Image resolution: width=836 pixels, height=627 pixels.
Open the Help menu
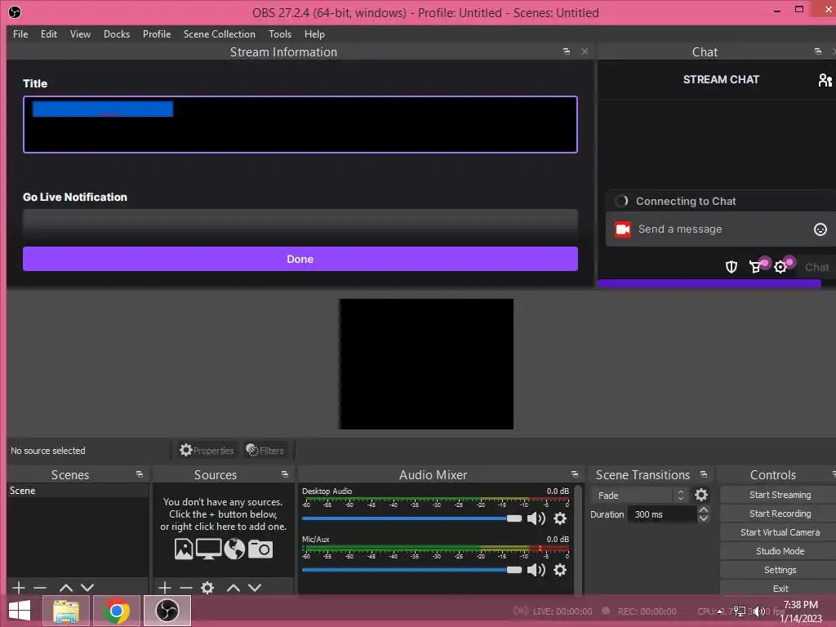(x=314, y=34)
